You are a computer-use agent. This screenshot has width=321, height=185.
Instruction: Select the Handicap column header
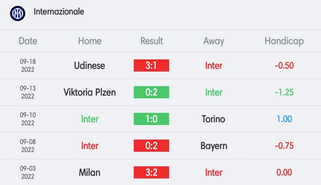click(284, 41)
